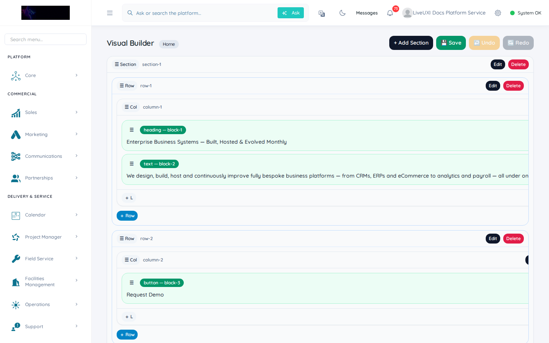Click the Ask AI button
Screen dimensions: 549x343
tap(291, 13)
